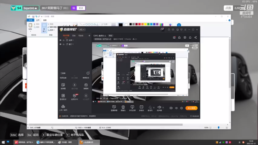Toggle the preview eye icon in the bottom bar
258x145 pixels.
click(176, 108)
